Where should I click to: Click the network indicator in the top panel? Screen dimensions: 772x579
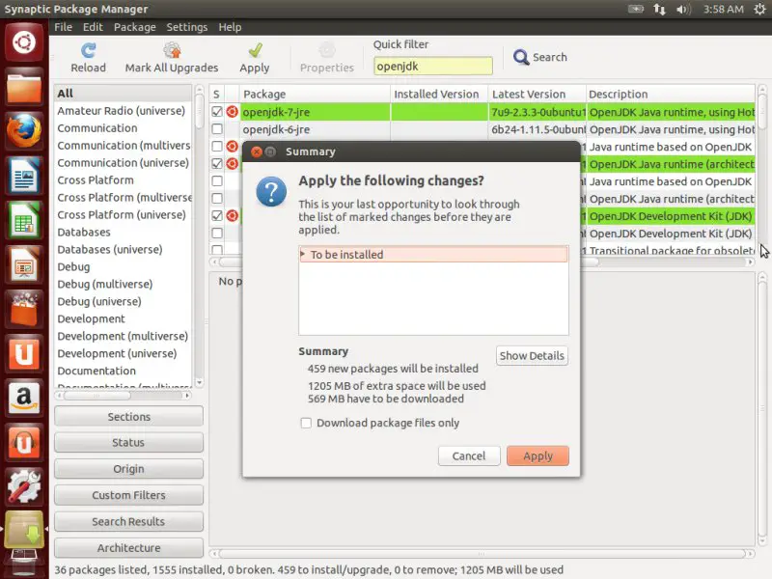click(x=660, y=9)
